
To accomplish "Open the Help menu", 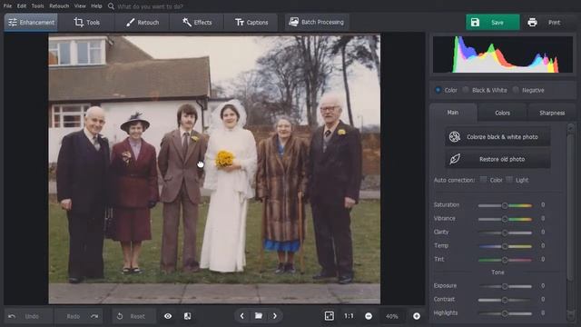I will [x=96, y=6].
